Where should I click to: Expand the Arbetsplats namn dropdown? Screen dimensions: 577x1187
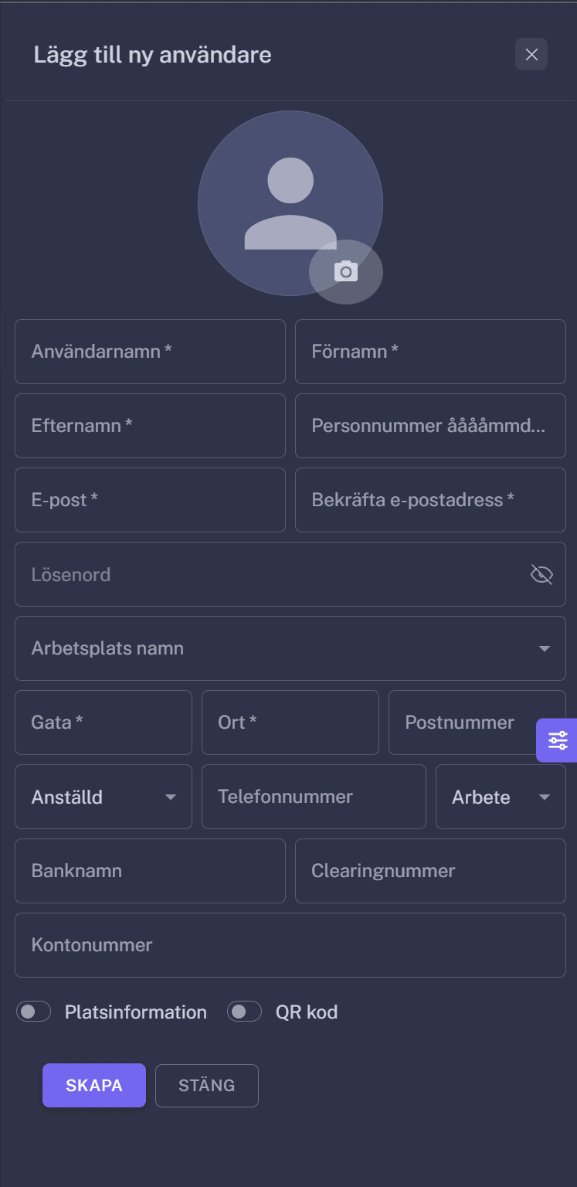click(543, 648)
